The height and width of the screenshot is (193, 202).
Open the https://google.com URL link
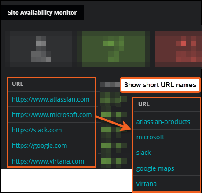(x=39, y=146)
